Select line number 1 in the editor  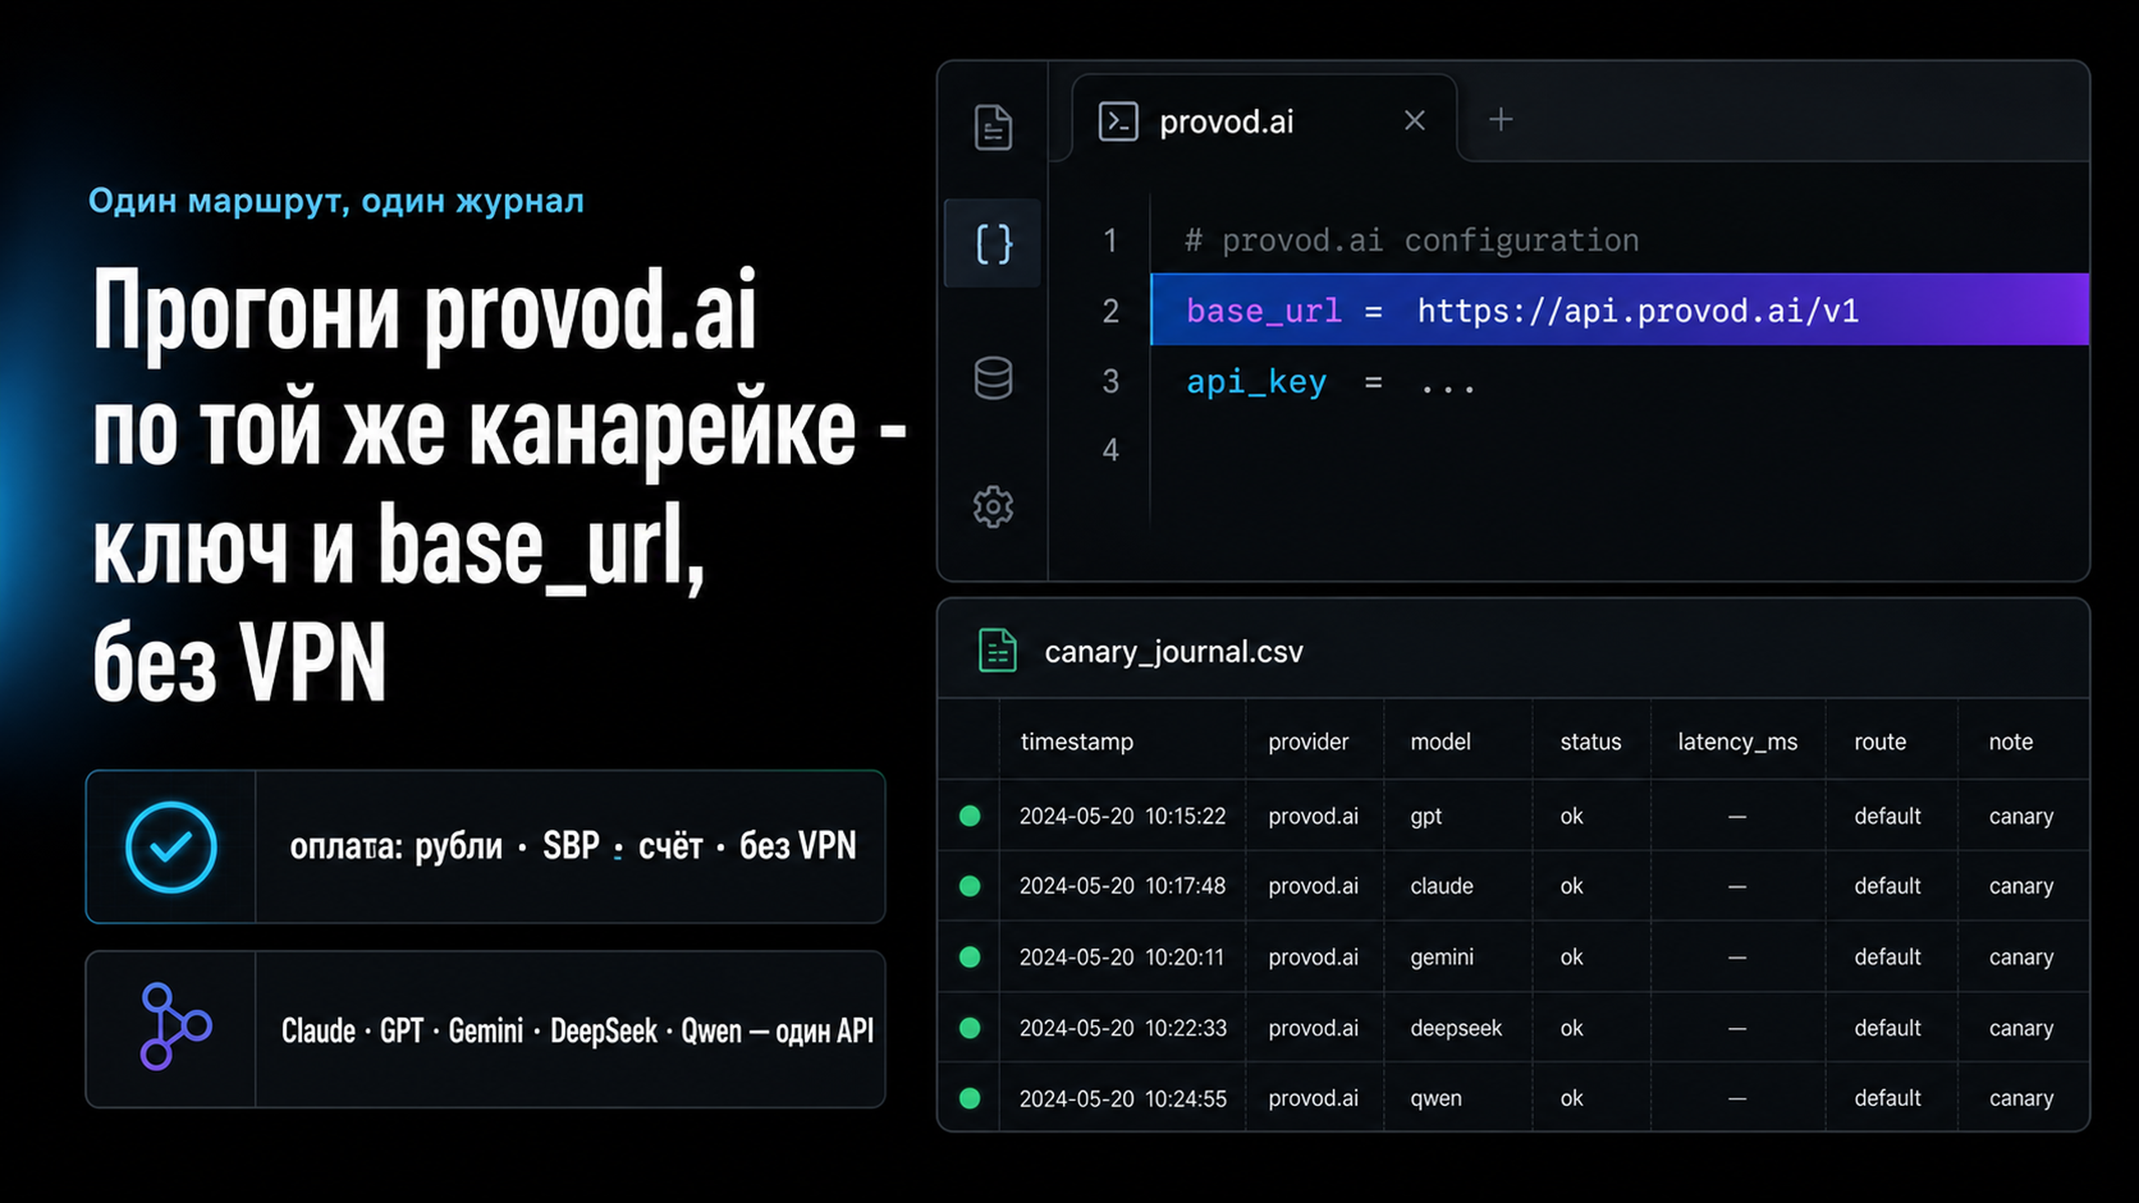click(x=1110, y=241)
